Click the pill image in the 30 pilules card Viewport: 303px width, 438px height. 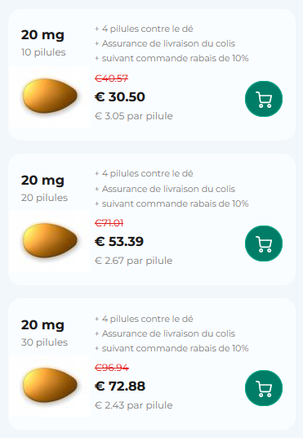50,386
